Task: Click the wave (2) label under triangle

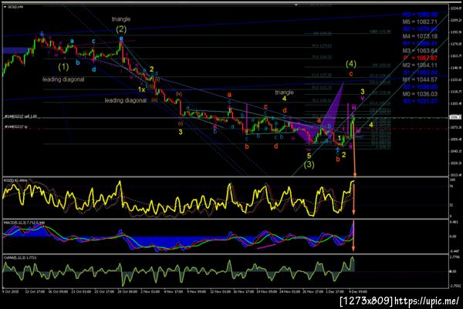Action: click(x=121, y=29)
